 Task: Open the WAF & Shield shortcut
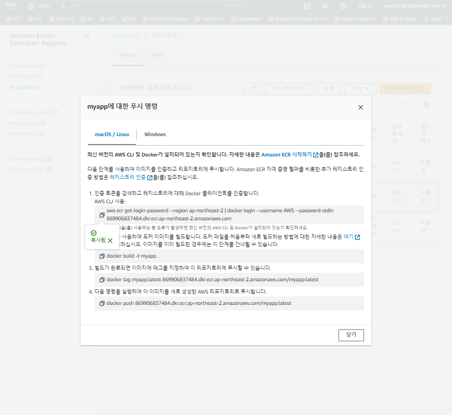pyautogui.click(x=400, y=19)
